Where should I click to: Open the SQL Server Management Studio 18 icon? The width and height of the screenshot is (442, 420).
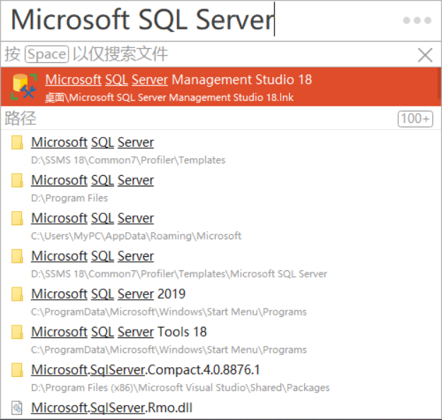pyautogui.click(x=24, y=87)
